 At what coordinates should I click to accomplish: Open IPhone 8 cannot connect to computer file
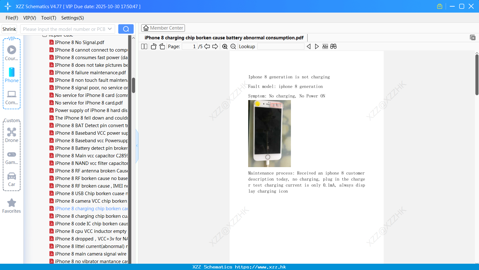coord(88,50)
